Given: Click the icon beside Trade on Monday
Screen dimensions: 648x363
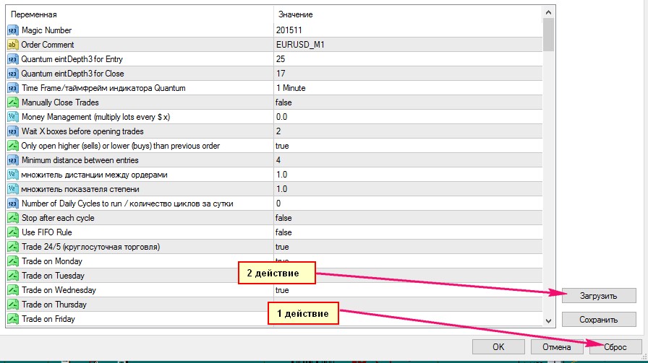Looking at the screenshot, I should [13, 261].
